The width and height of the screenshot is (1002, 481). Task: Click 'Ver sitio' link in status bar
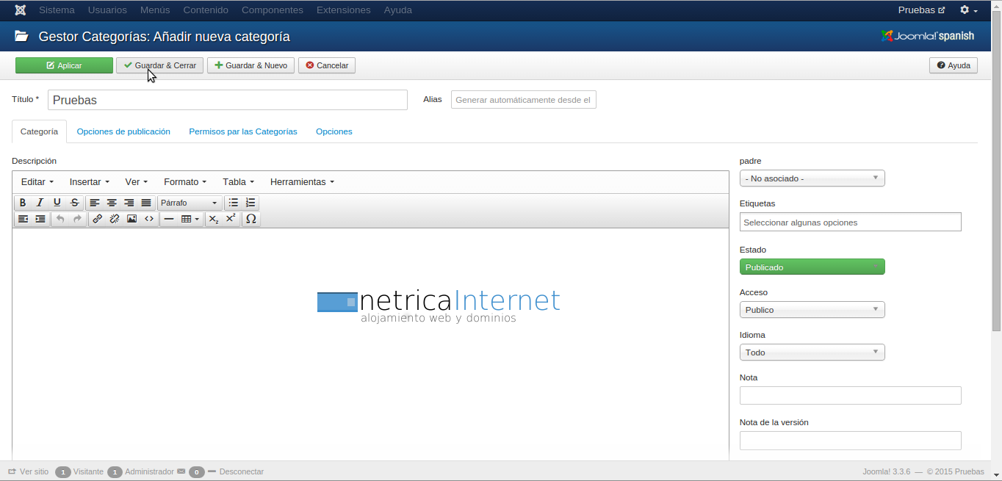(x=28, y=471)
